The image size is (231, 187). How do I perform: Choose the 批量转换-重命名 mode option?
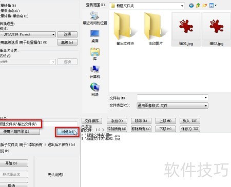tap(14, 16)
